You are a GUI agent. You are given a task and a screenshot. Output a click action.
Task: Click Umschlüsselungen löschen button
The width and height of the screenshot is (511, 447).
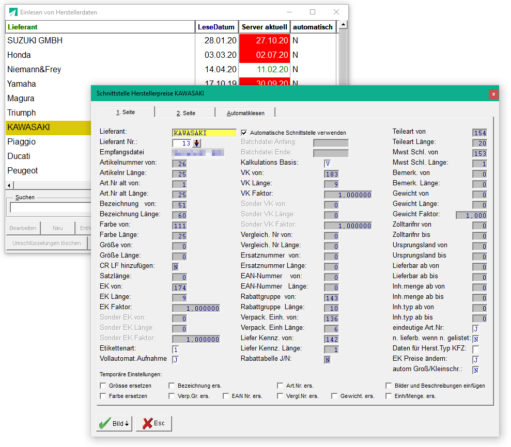click(47, 243)
